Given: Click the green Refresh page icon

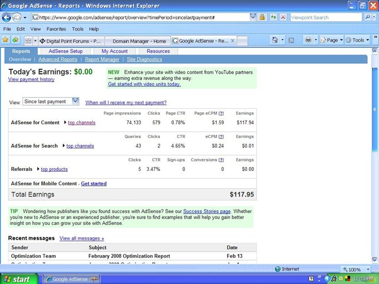Looking at the screenshot, I should point(274,17).
